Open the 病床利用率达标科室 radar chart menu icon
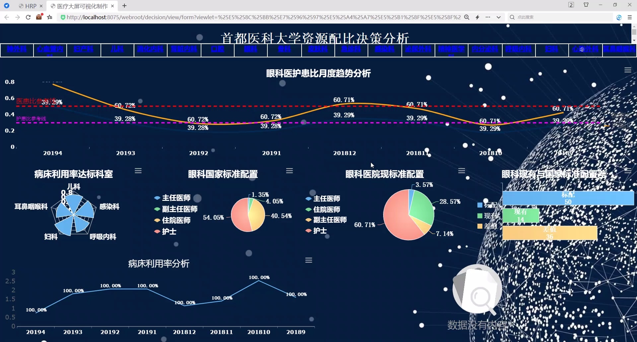The width and height of the screenshot is (637, 342). pos(138,171)
